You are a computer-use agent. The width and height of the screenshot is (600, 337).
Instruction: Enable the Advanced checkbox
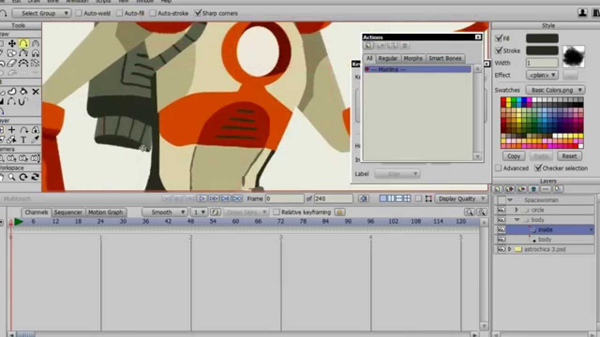[498, 168]
